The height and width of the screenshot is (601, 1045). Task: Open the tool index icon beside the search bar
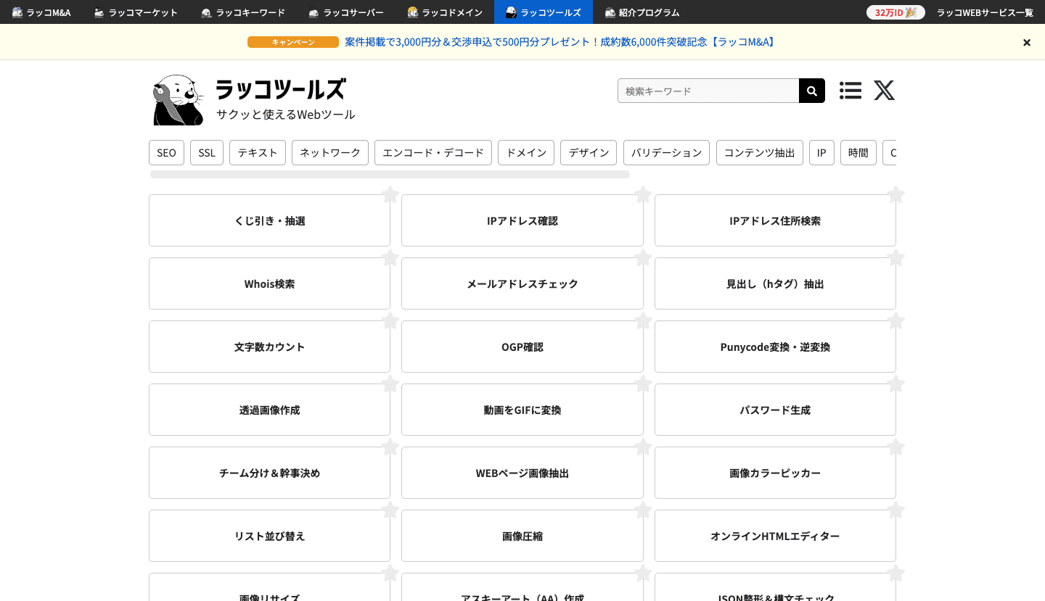tap(850, 91)
